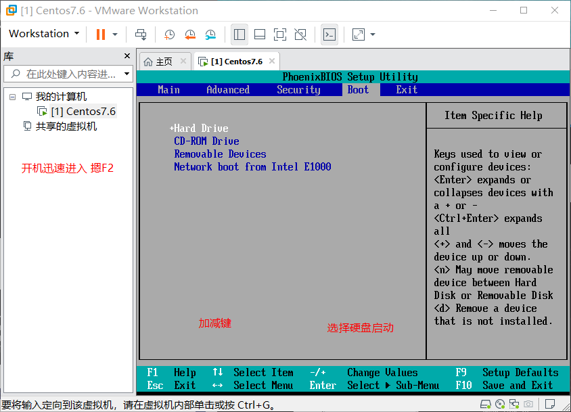This screenshot has height=412, width=571.
Task: Open the stretch display dropdown arrow
Action: tap(373, 35)
